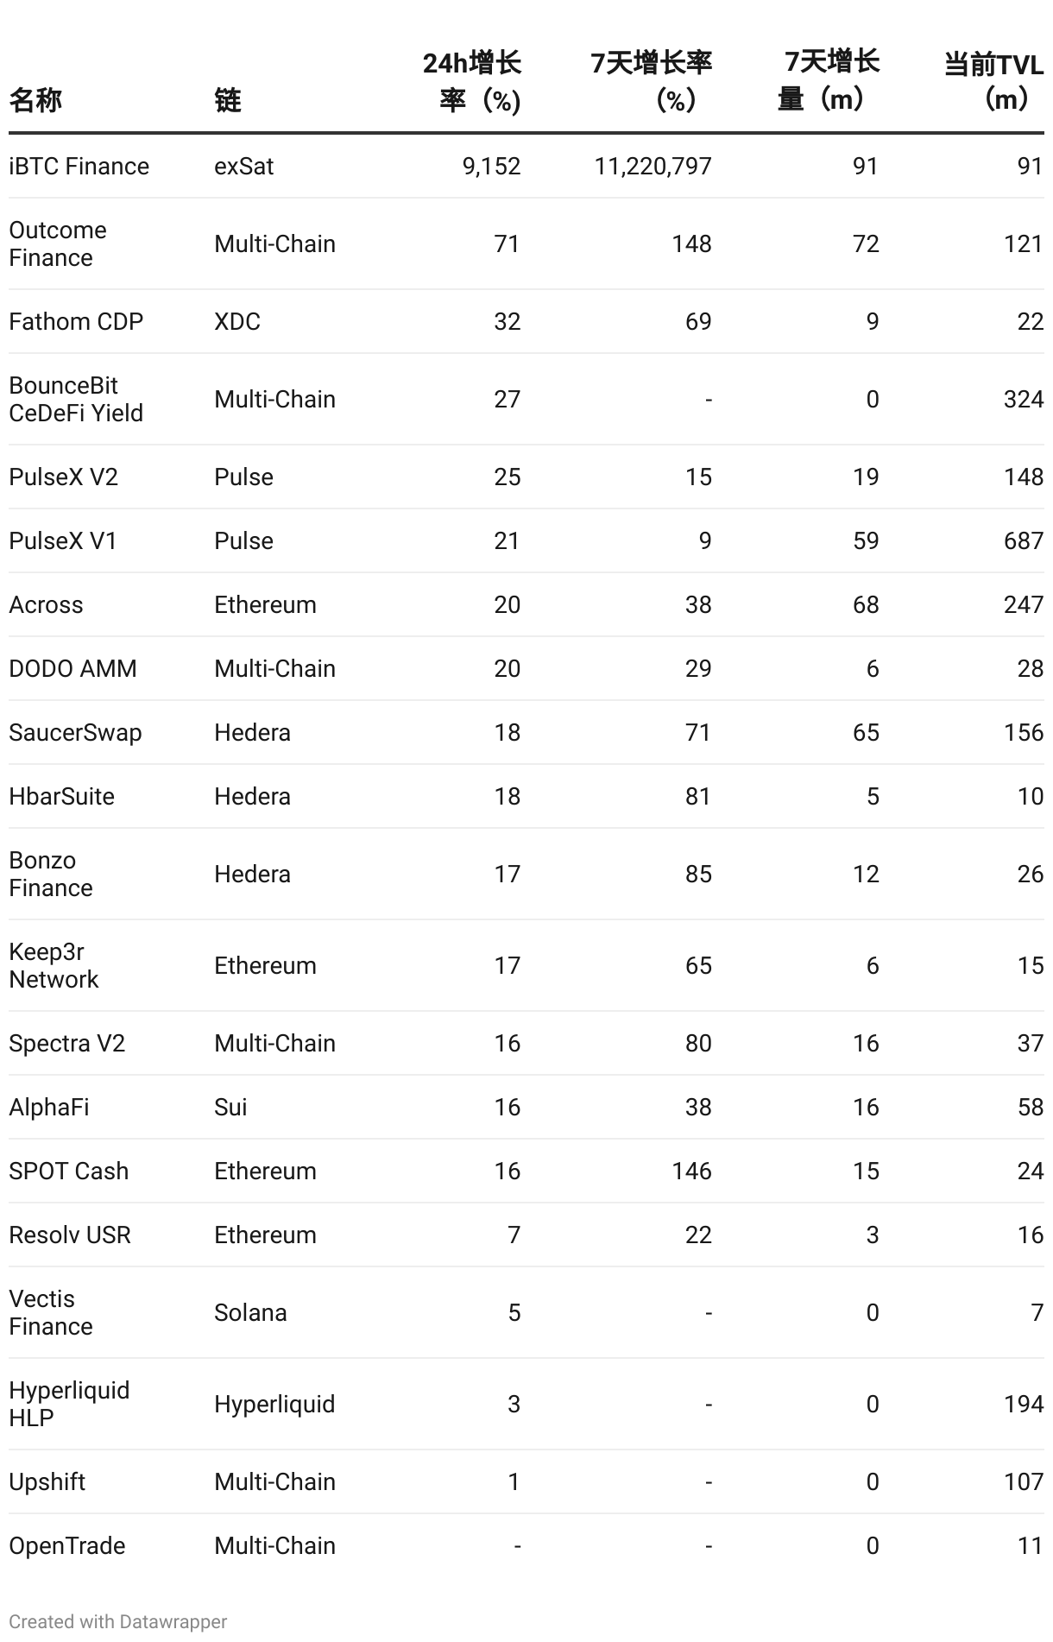Click the SaucerSwap row name
The height and width of the screenshot is (1642, 1053).
[x=75, y=732]
